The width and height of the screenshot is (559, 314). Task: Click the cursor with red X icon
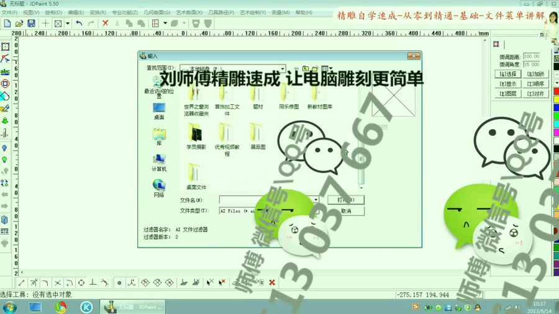[222, 283]
